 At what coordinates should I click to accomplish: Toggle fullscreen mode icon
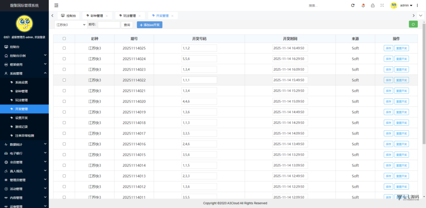click(382, 5)
